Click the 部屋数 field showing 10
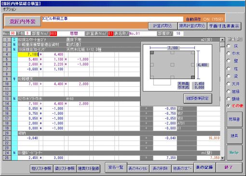Screen dimensions: 246x176 tap(178, 33)
